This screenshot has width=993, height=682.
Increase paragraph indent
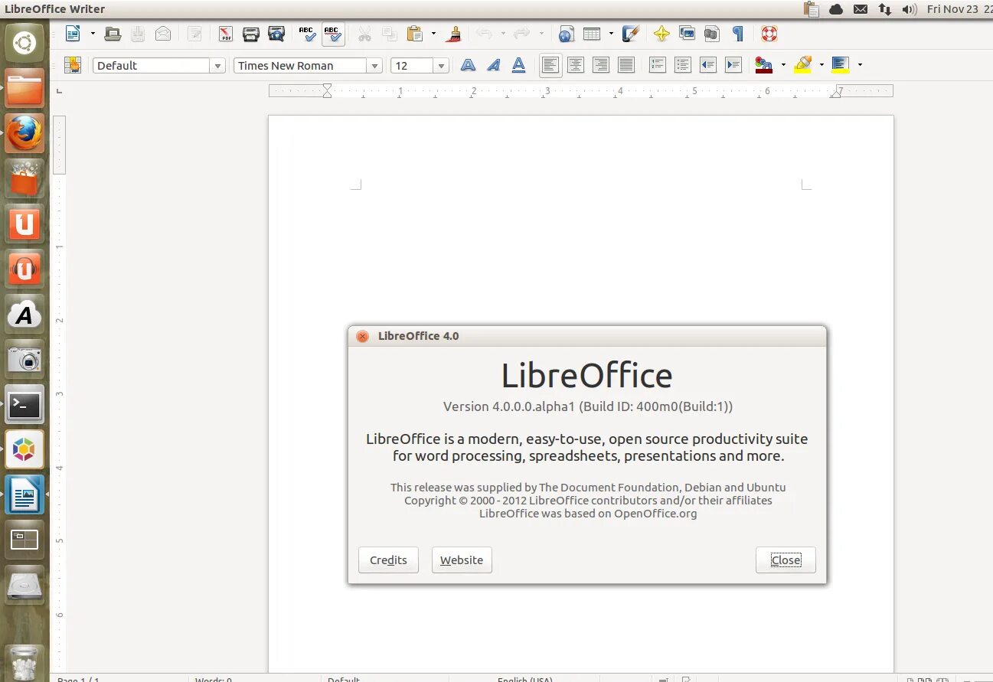point(733,65)
